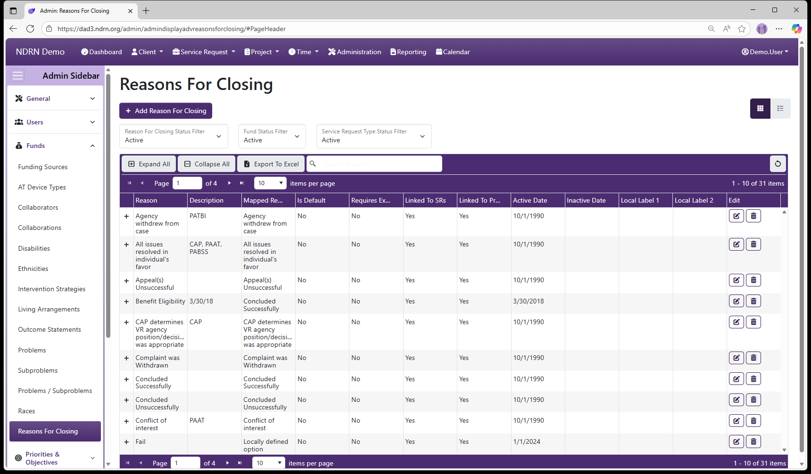Image resolution: width=811 pixels, height=474 pixels.
Task: Go to last page in bottom pager
Action: pyautogui.click(x=240, y=463)
